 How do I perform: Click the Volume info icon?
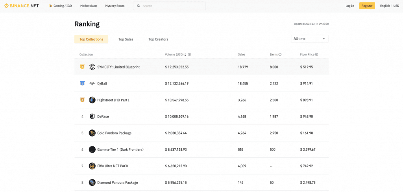click(x=189, y=54)
